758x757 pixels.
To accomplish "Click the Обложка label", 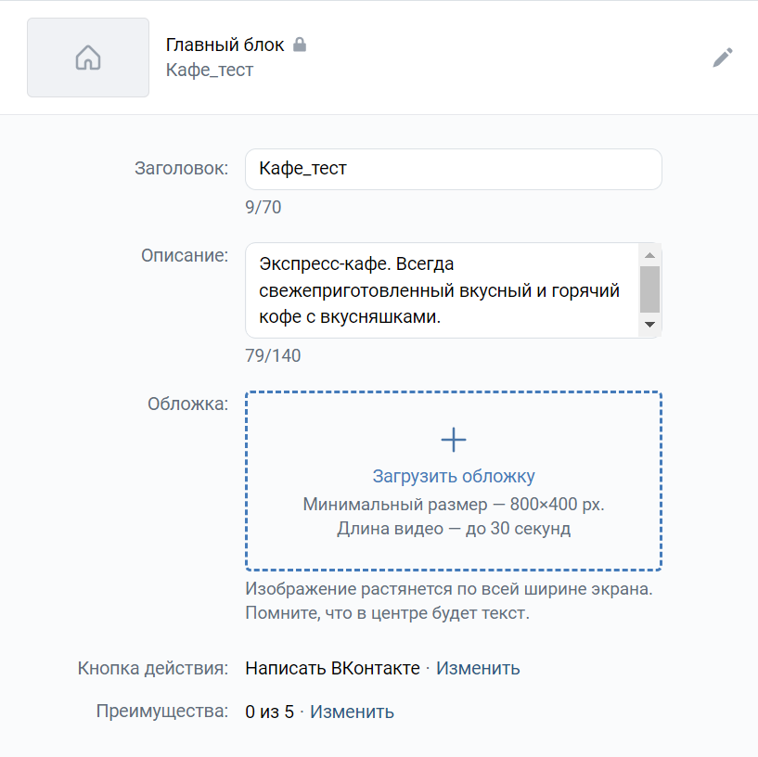I will (x=188, y=404).
